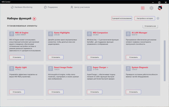
Task: Install MSI AI Engine
Action: 17,57
